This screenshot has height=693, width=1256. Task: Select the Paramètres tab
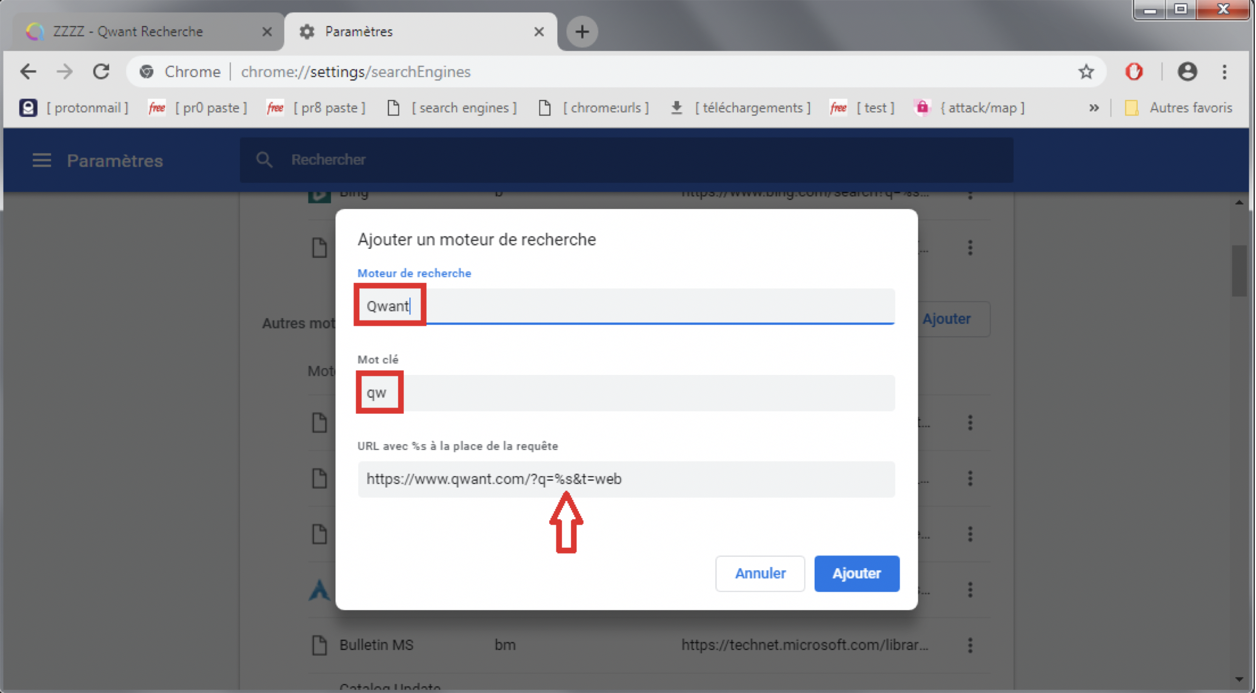click(421, 31)
